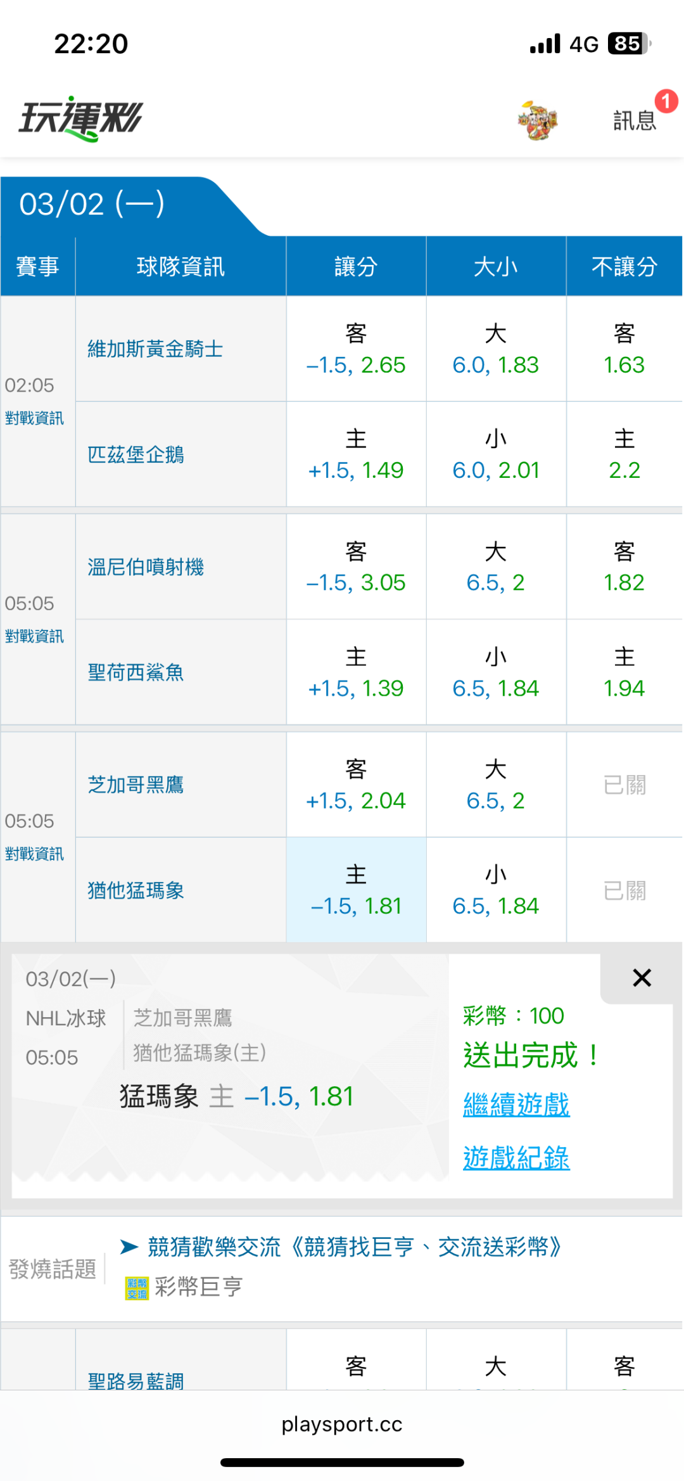Open the 遊戲紀錄 link
The height and width of the screenshot is (1481, 684).
(516, 1158)
